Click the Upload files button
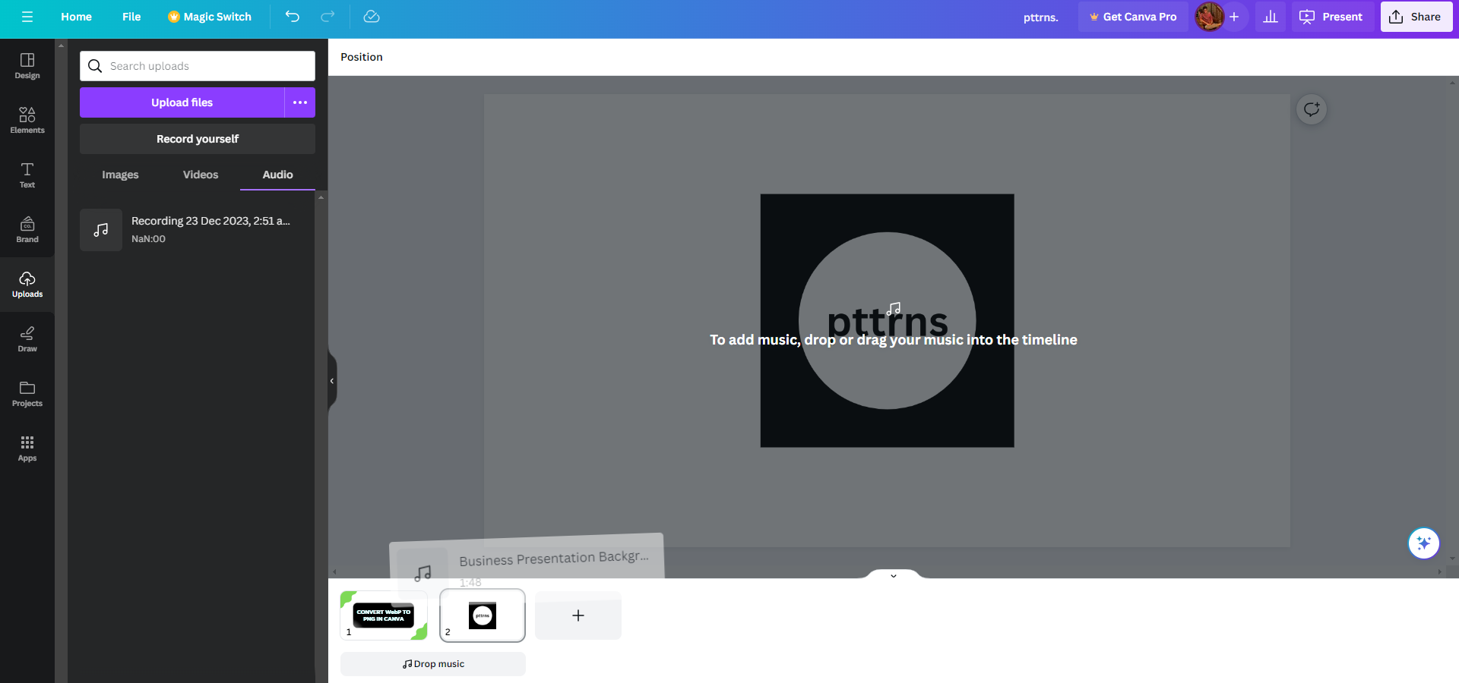Screen dimensions: 1459x683 pos(182,102)
